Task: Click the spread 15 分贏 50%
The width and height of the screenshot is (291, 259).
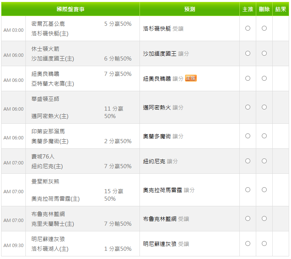Action: click(114, 195)
